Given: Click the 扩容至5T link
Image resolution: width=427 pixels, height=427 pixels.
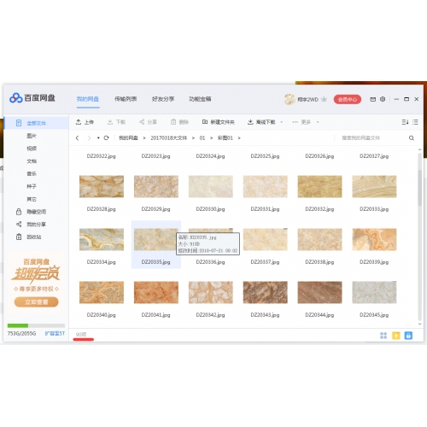Looking at the screenshot, I should 55,333.
